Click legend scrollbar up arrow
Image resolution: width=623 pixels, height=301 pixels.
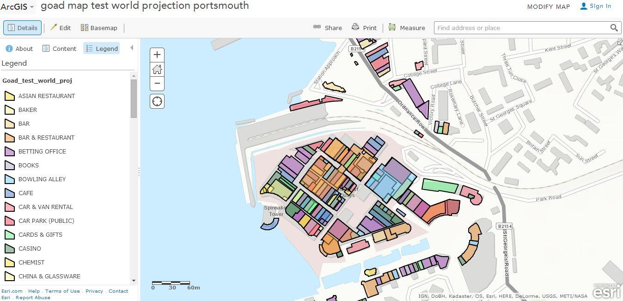[134, 75]
